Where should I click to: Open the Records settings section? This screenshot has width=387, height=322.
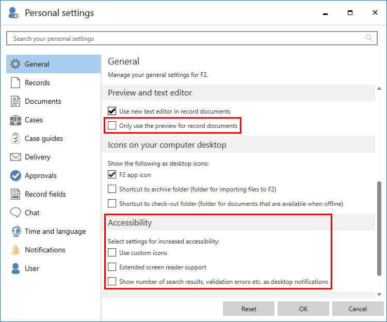click(54, 83)
